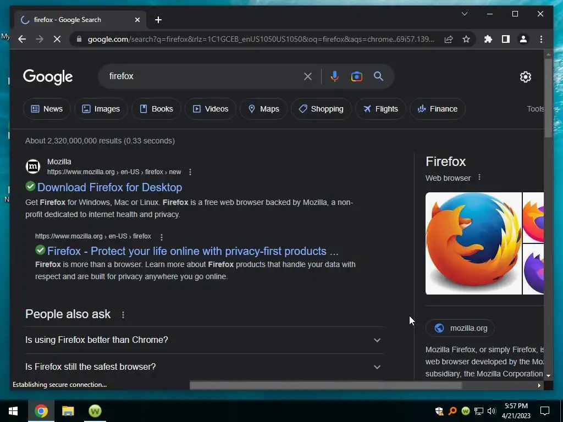Viewport: 563px width, 422px height.
Task: Share this page from address bar
Action: pyautogui.click(x=449, y=39)
